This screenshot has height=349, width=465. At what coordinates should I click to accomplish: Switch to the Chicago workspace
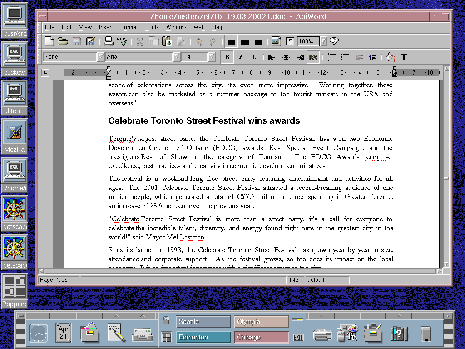click(x=262, y=337)
